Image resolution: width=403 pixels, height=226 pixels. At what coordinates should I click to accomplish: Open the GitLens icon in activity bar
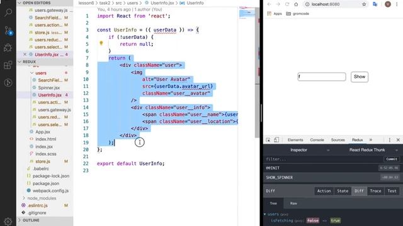pos(8,82)
